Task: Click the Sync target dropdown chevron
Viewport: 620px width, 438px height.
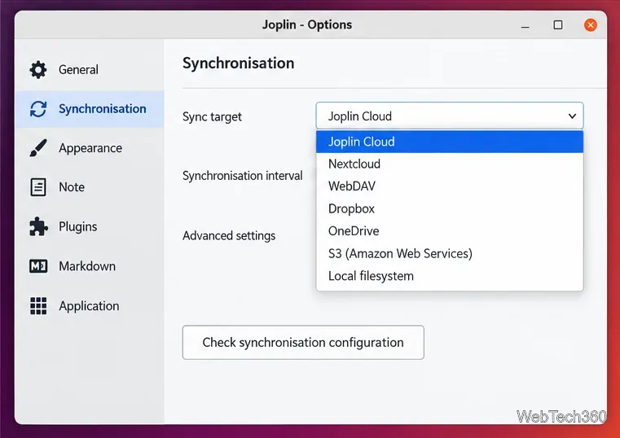Action: [x=572, y=116]
